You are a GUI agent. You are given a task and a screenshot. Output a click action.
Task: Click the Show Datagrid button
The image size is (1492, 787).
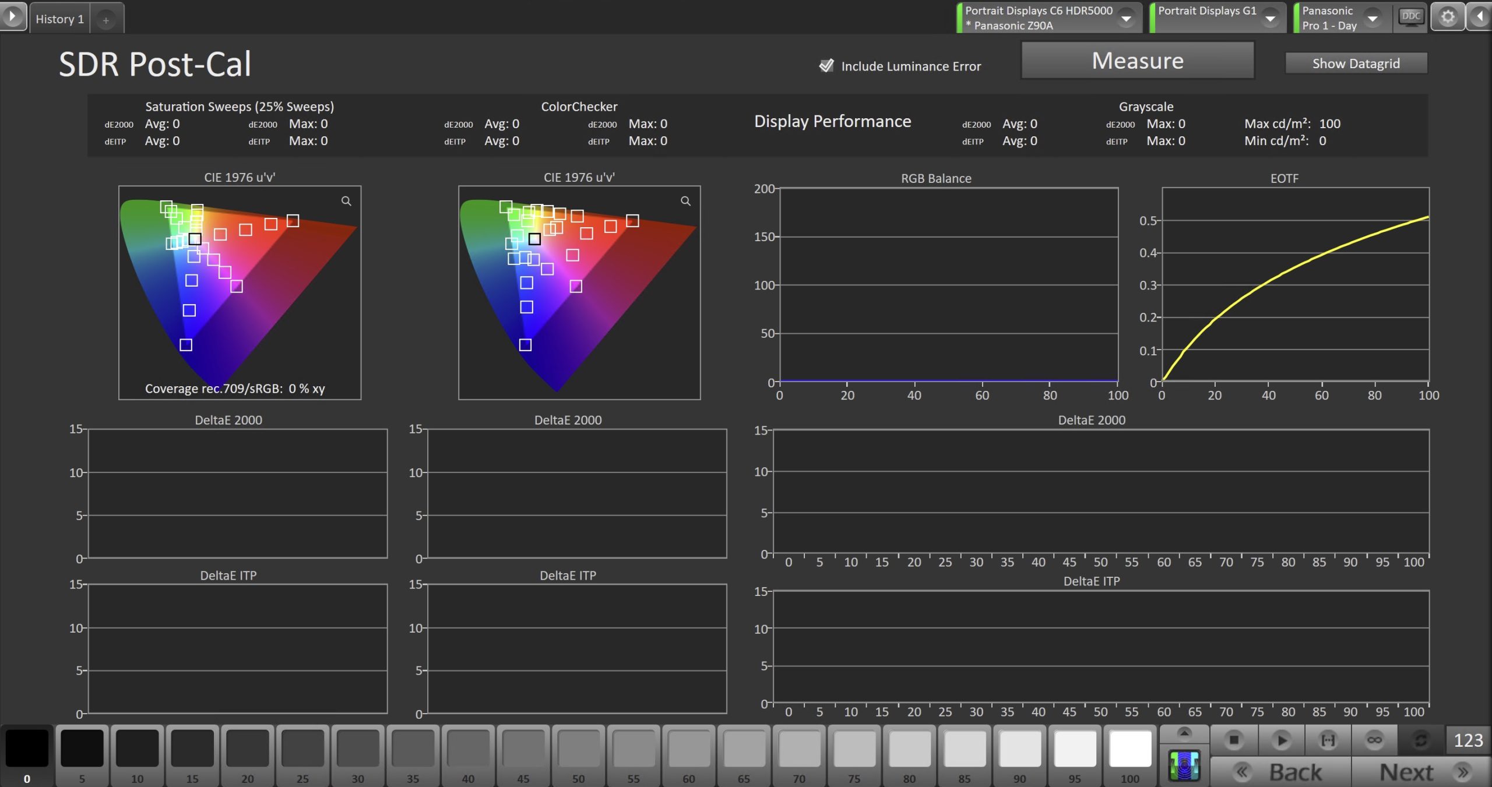(1356, 63)
